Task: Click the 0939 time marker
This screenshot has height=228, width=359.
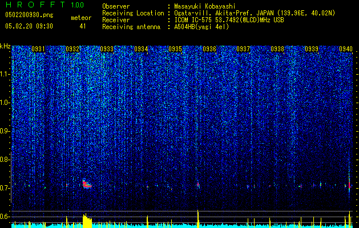Action: pos(312,49)
